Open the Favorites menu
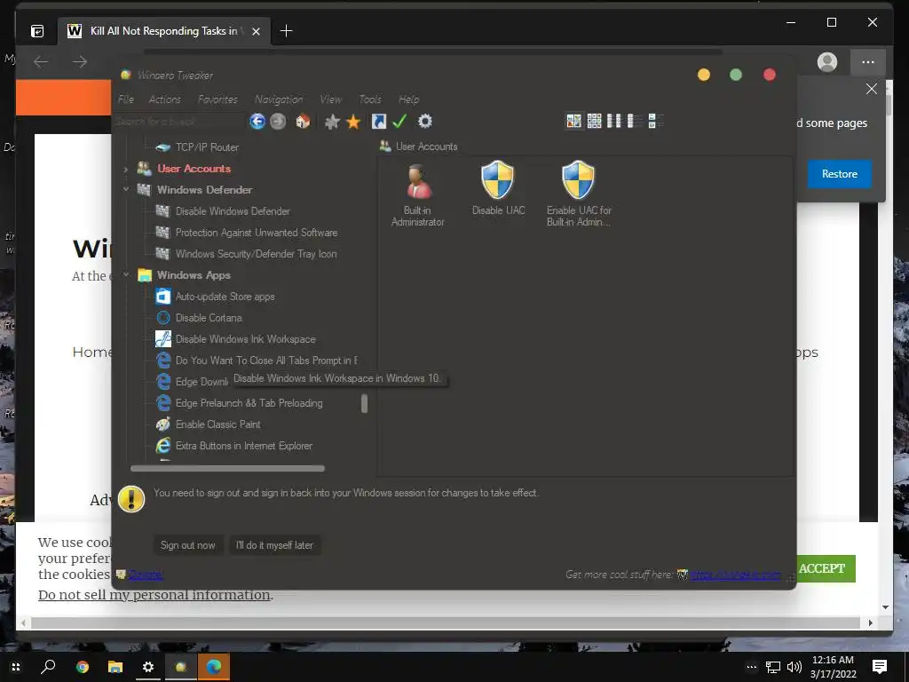909x682 pixels. [x=217, y=99]
